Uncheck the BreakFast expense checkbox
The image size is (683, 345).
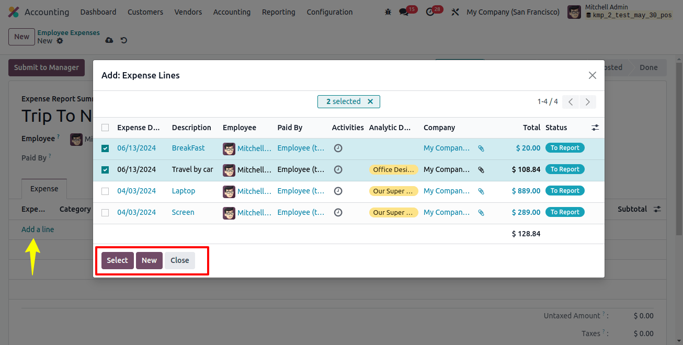click(105, 148)
